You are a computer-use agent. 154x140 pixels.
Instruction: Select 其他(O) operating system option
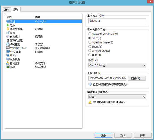(x=90, y=55)
